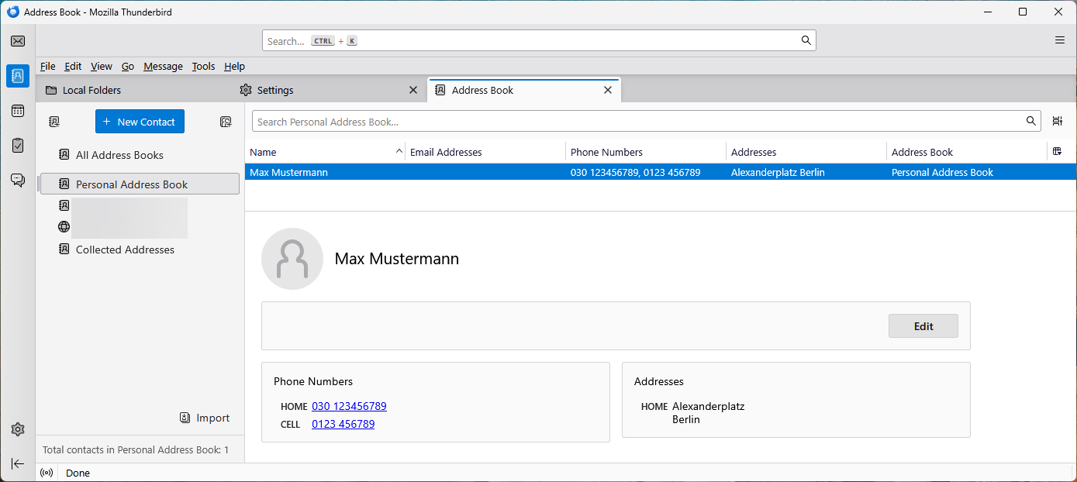Collapse the spaces toolbar
Viewport: 1077px width, 482px height.
click(x=18, y=463)
